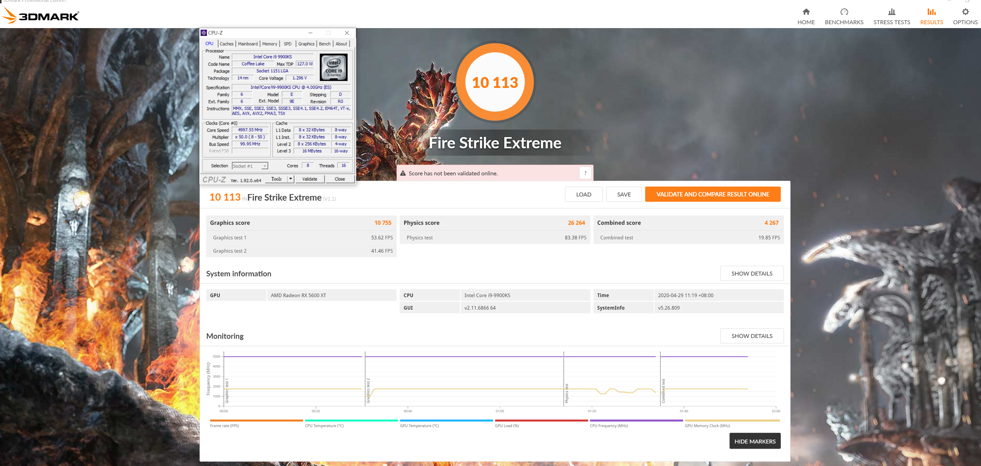This screenshot has height=466, width=981.
Task: Open the Stress Tests section
Action: pyautogui.click(x=892, y=16)
